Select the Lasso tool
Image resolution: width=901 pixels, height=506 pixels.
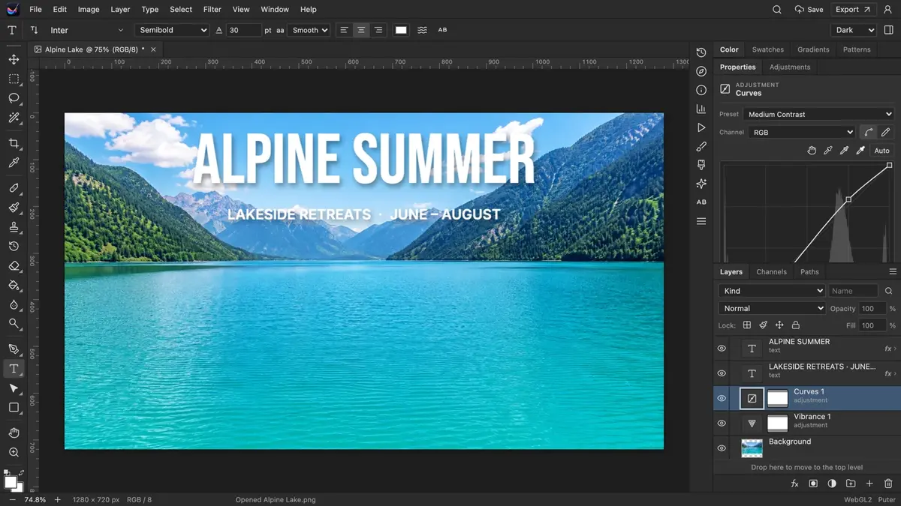pyautogui.click(x=14, y=98)
